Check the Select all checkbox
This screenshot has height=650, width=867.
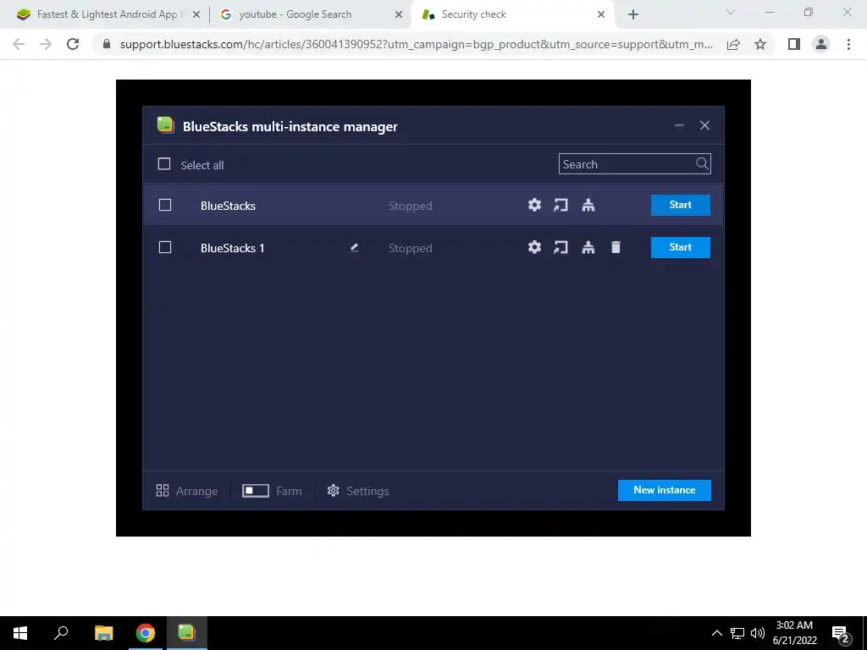(x=164, y=164)
